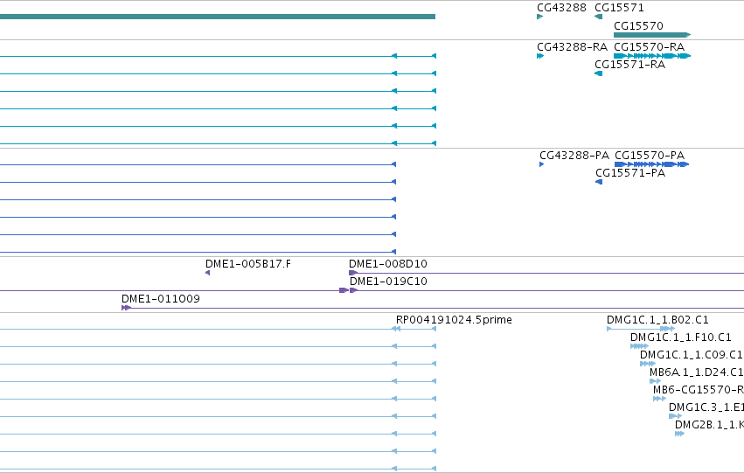744x473 pixels.
Task: Select the CG15571 gene label
Action: 619,8
